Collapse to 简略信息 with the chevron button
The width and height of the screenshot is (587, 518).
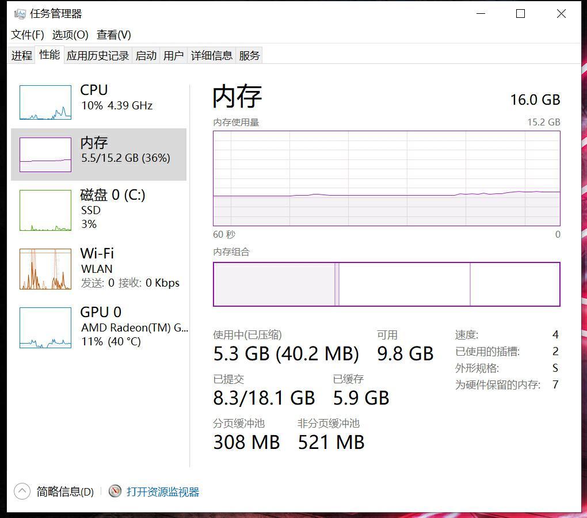(x=22, y=491)
